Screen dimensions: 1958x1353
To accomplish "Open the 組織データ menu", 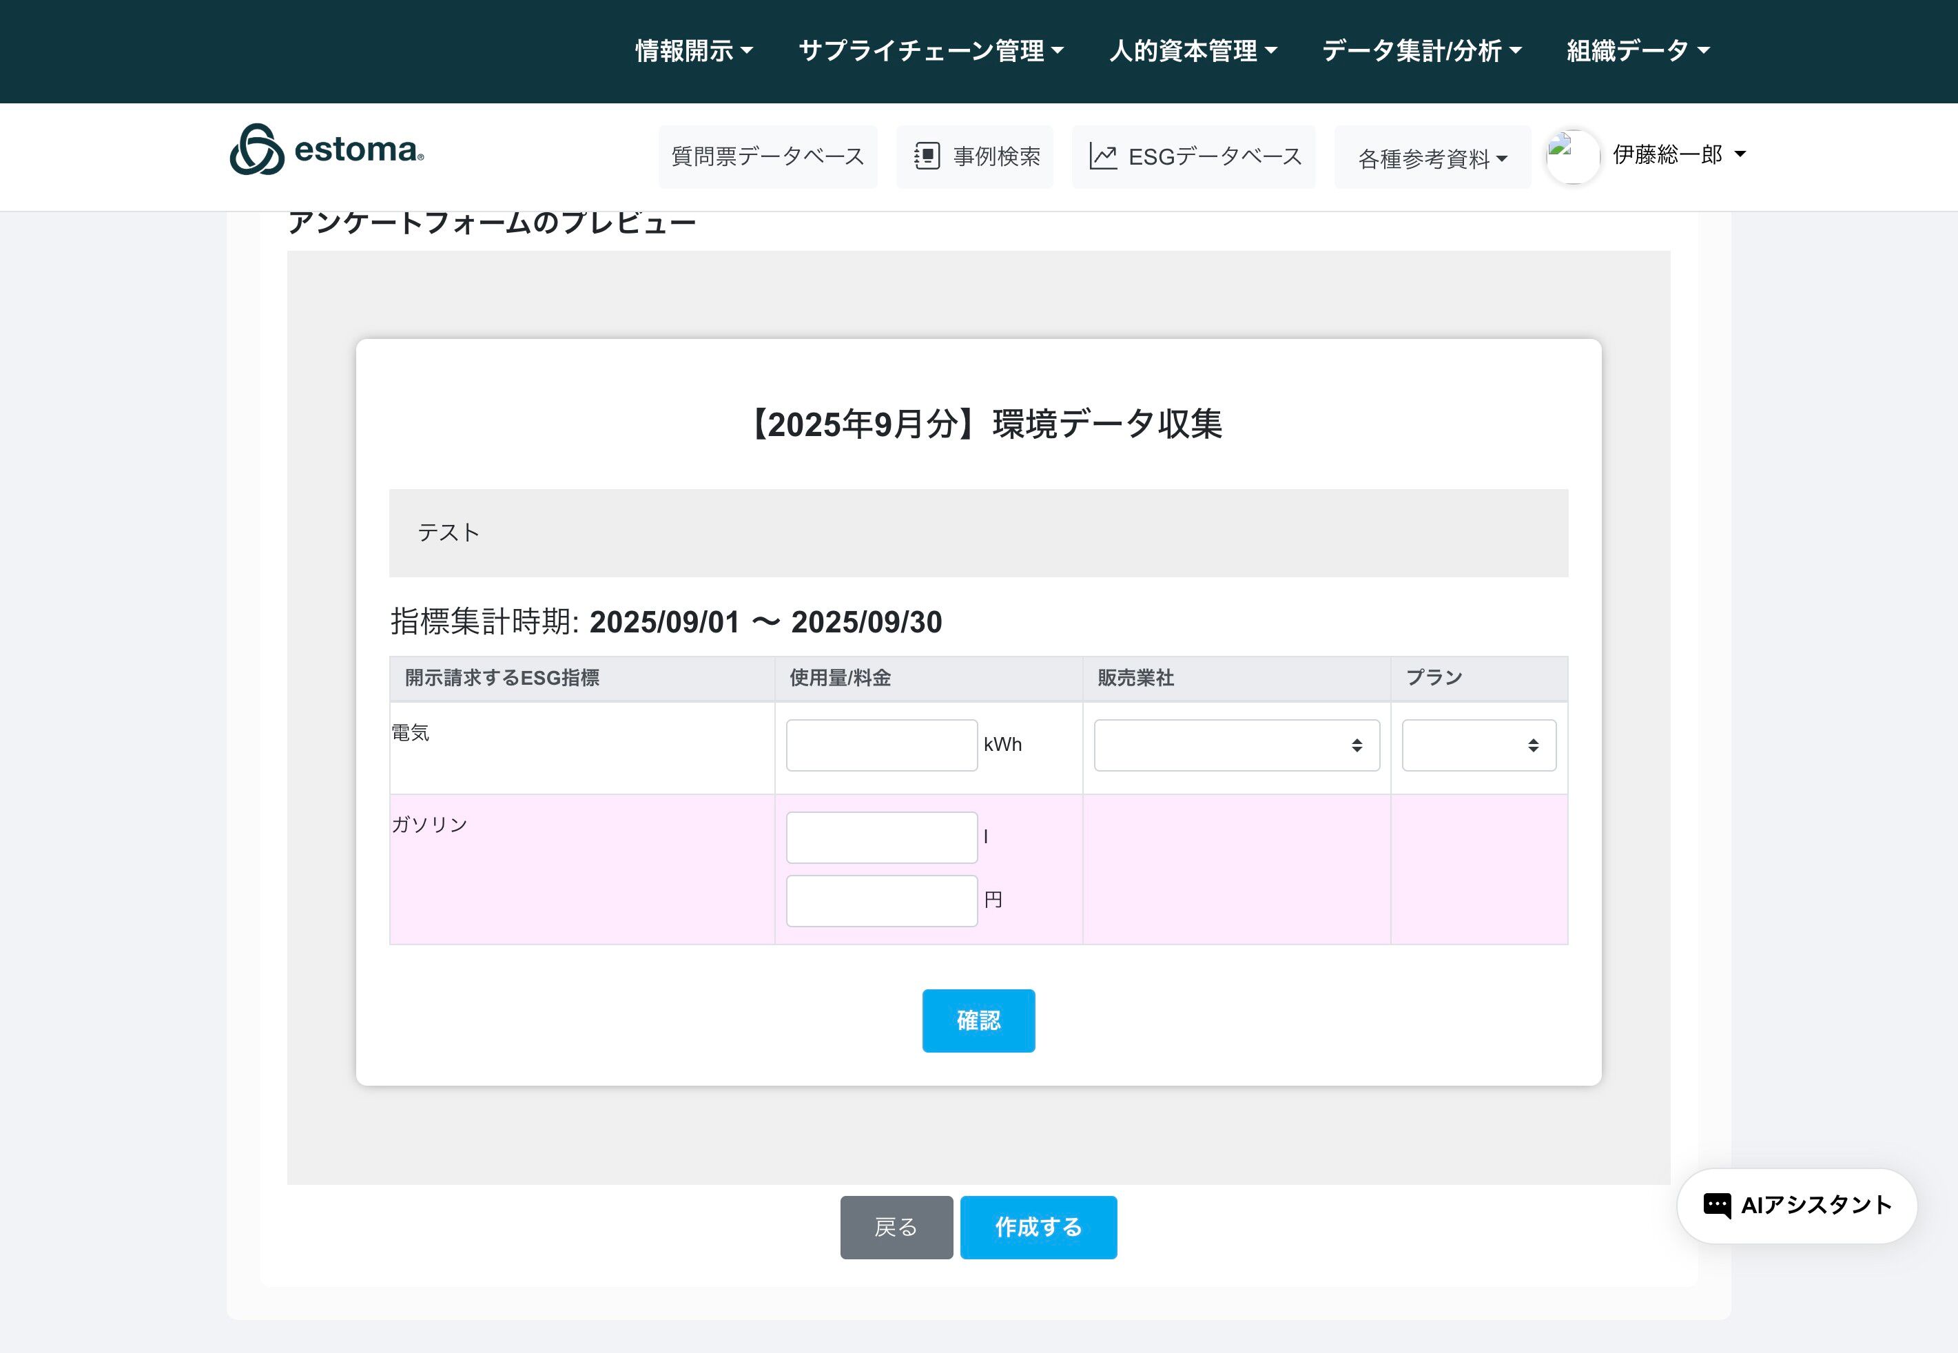I will pyautogui.click(x=1638, y=51).
